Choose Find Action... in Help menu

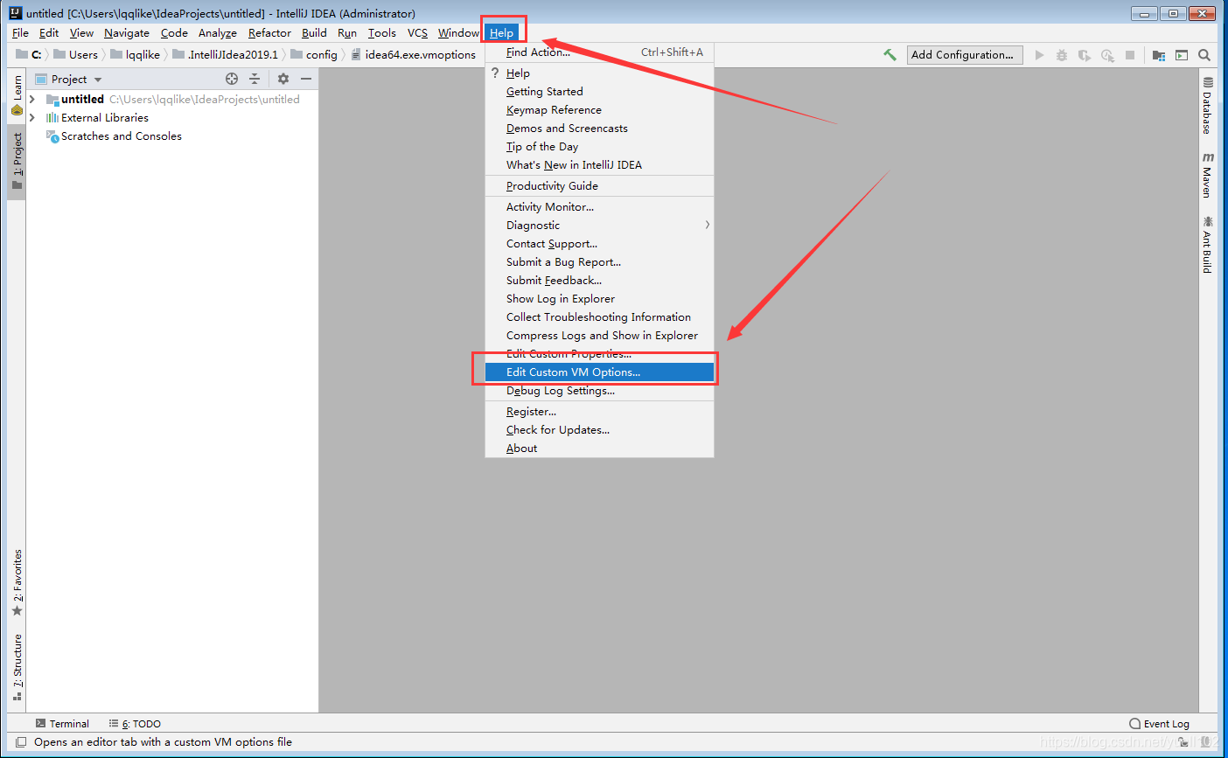pos(600,52)
